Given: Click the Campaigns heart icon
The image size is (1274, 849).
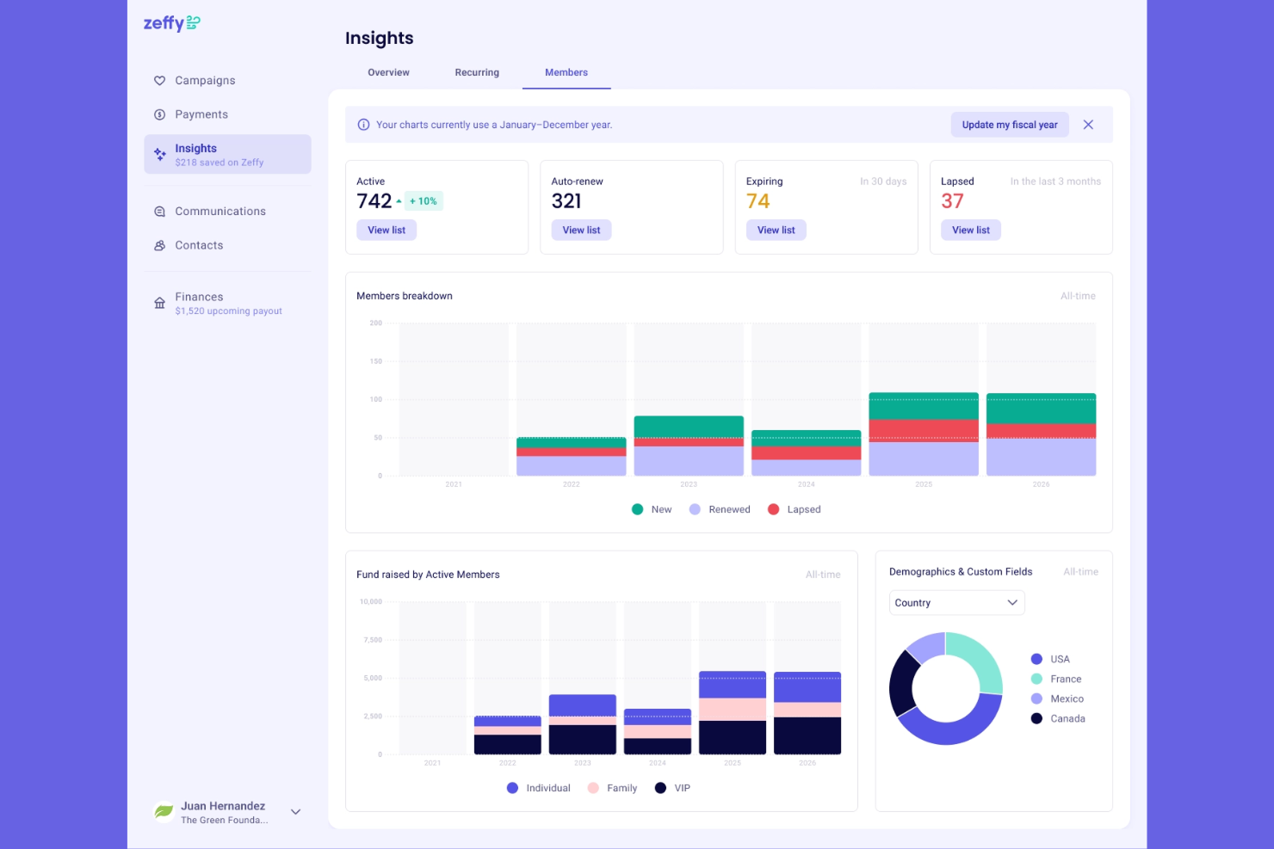Looking at the screenshot, I should pyautogui.click(x=159, y=81).
